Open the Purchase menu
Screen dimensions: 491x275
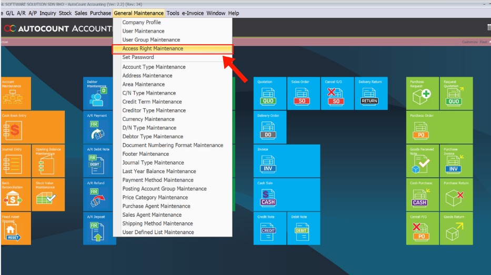tap(101, 13)
